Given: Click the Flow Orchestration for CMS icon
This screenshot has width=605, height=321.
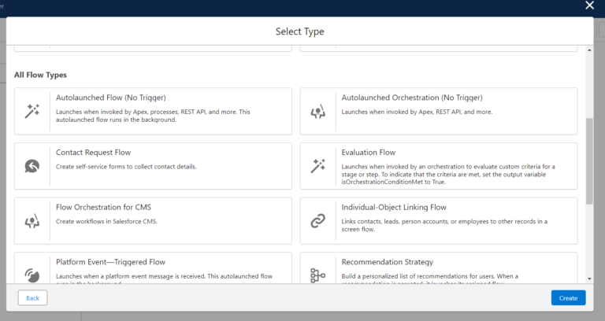Looking at the screenshot, I should 32,221.
